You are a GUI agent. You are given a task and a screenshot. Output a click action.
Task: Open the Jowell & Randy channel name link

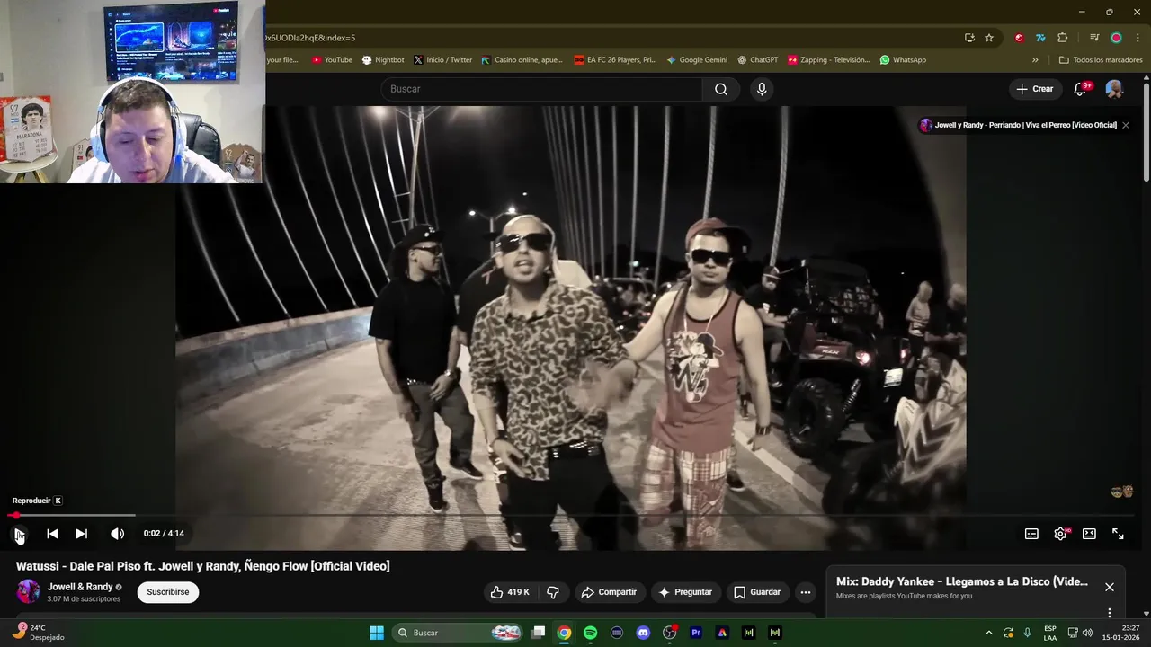(x=80, y=587)
